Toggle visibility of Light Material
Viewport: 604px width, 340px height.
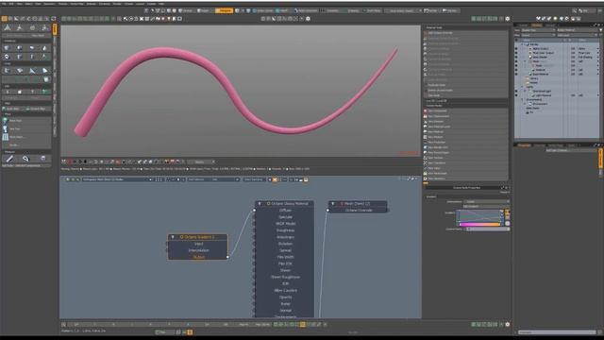point(516,95)
